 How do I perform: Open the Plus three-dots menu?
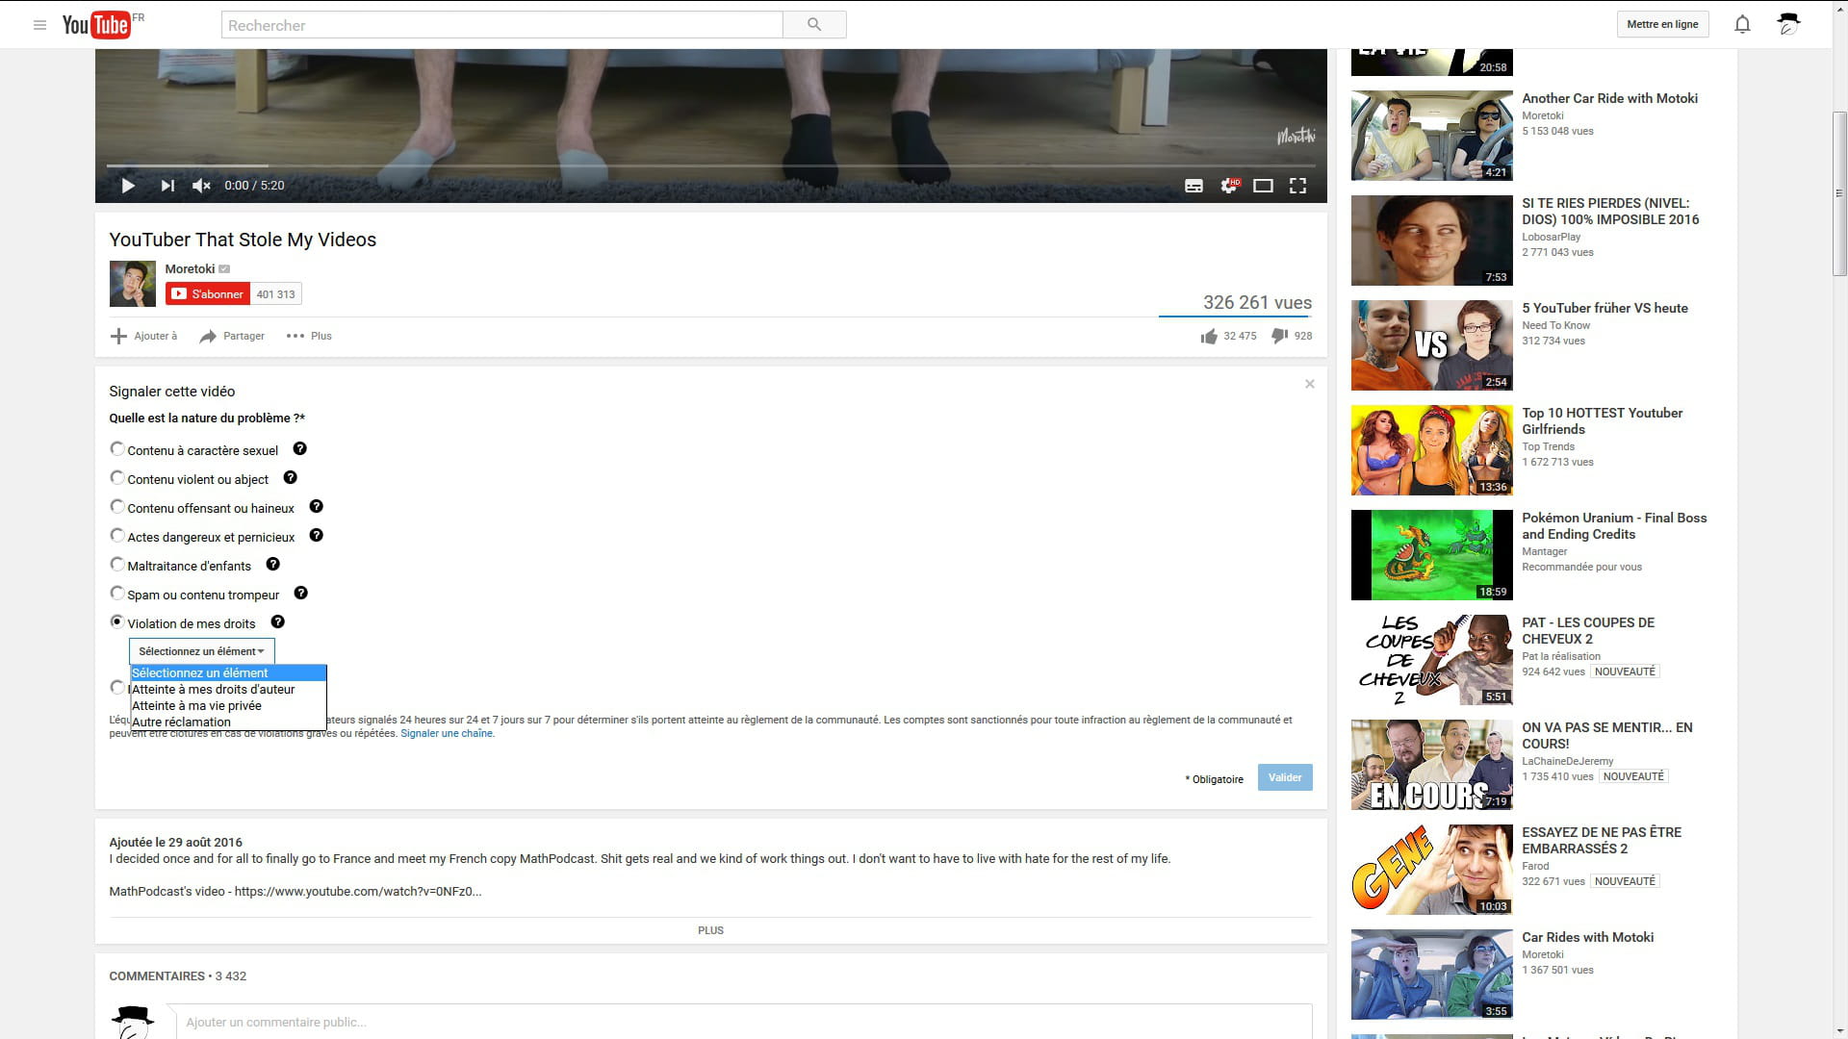tap(309, 336)
